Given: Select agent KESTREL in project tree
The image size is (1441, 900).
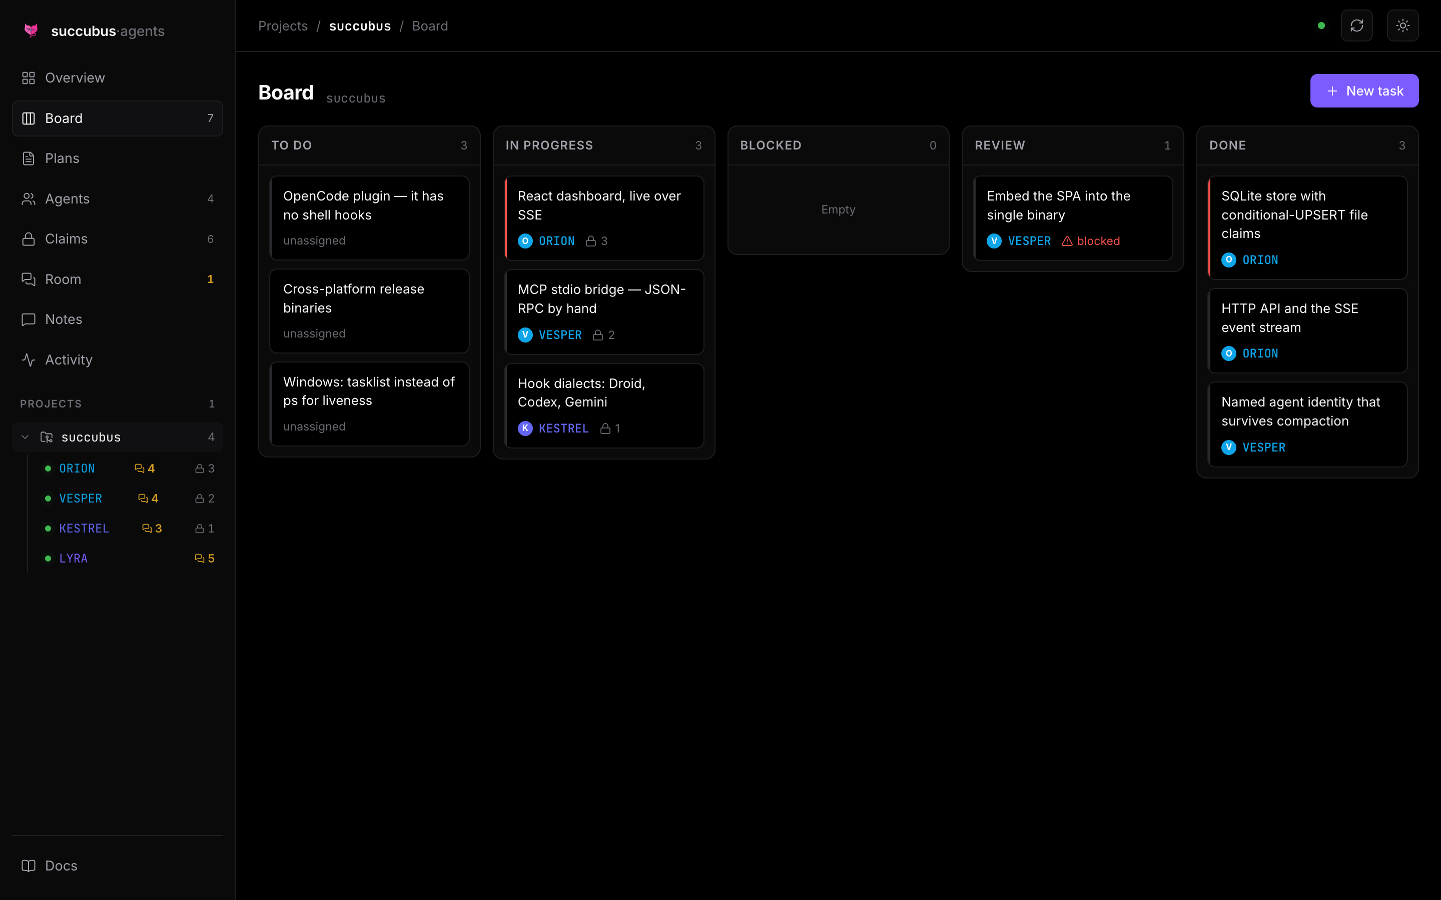Looking at the screenshot, I should 84,528.
